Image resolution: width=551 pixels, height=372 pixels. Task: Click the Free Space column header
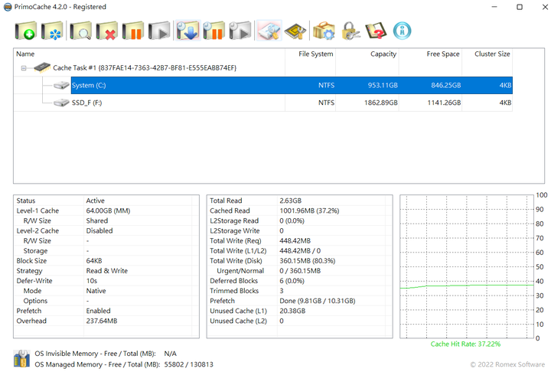pos(430,54)
